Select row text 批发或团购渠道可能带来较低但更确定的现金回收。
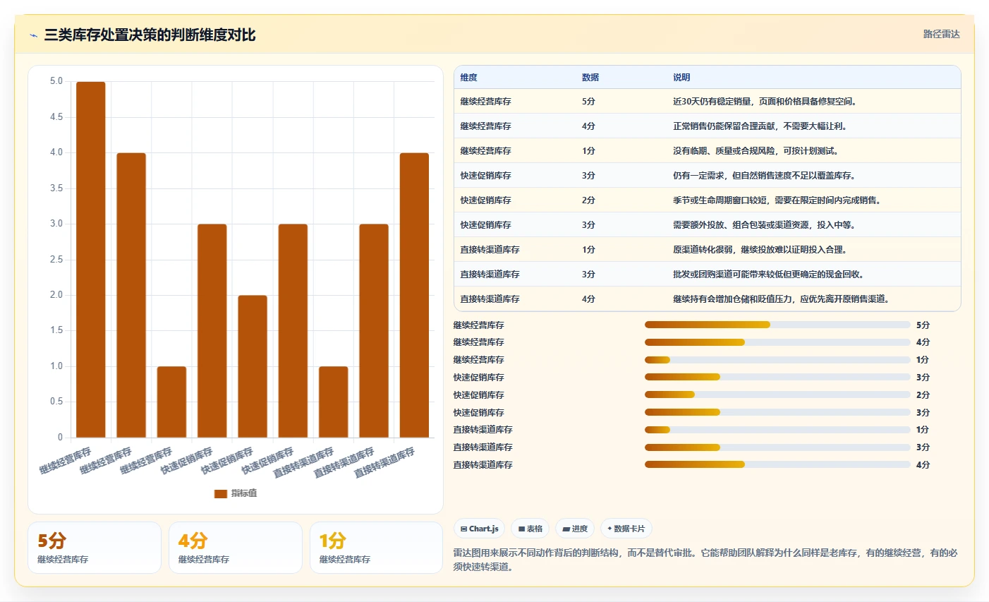This screenshot has height=602, width=989. click(770, 275)
